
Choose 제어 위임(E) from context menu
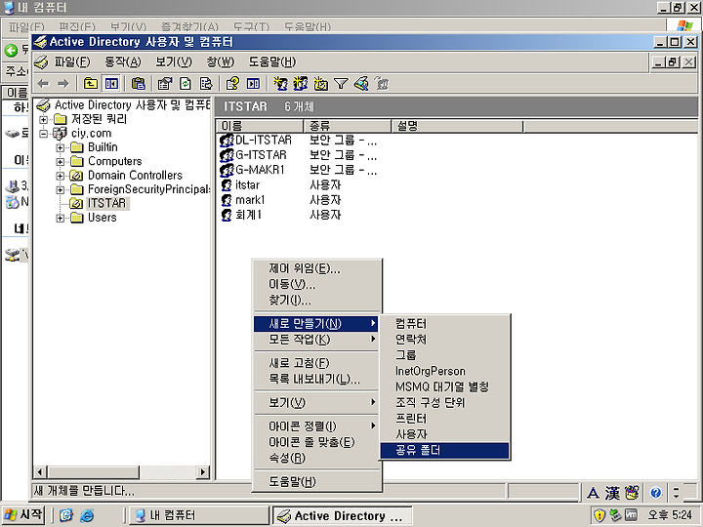click(x=317, y=268)
